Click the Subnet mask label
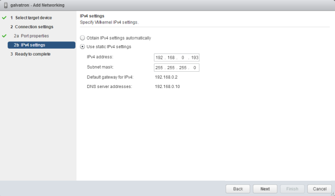Image resolution: width=335 pixels, height=196 pixels. pyautogui.click(x=100, y=67)
